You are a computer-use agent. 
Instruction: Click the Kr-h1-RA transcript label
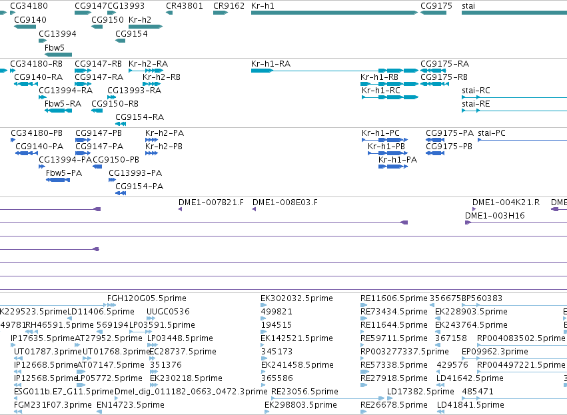[271, 64]
